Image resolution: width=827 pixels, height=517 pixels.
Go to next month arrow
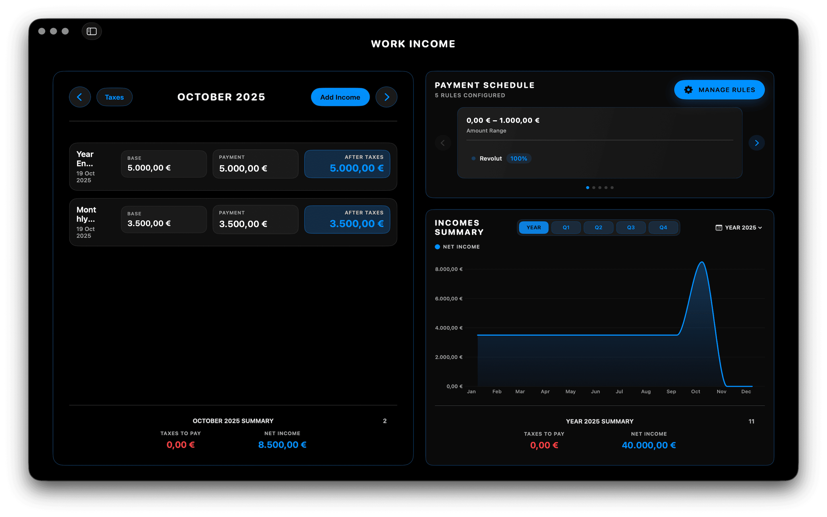387,97
